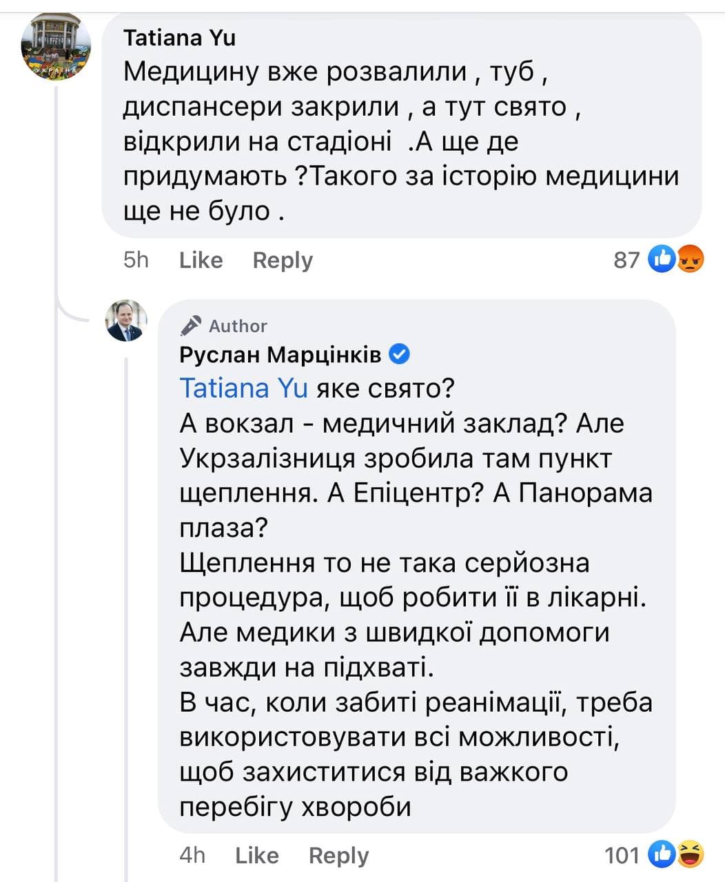Open Руслан Марцінків's profile name
725x882 pixels.
280,354
